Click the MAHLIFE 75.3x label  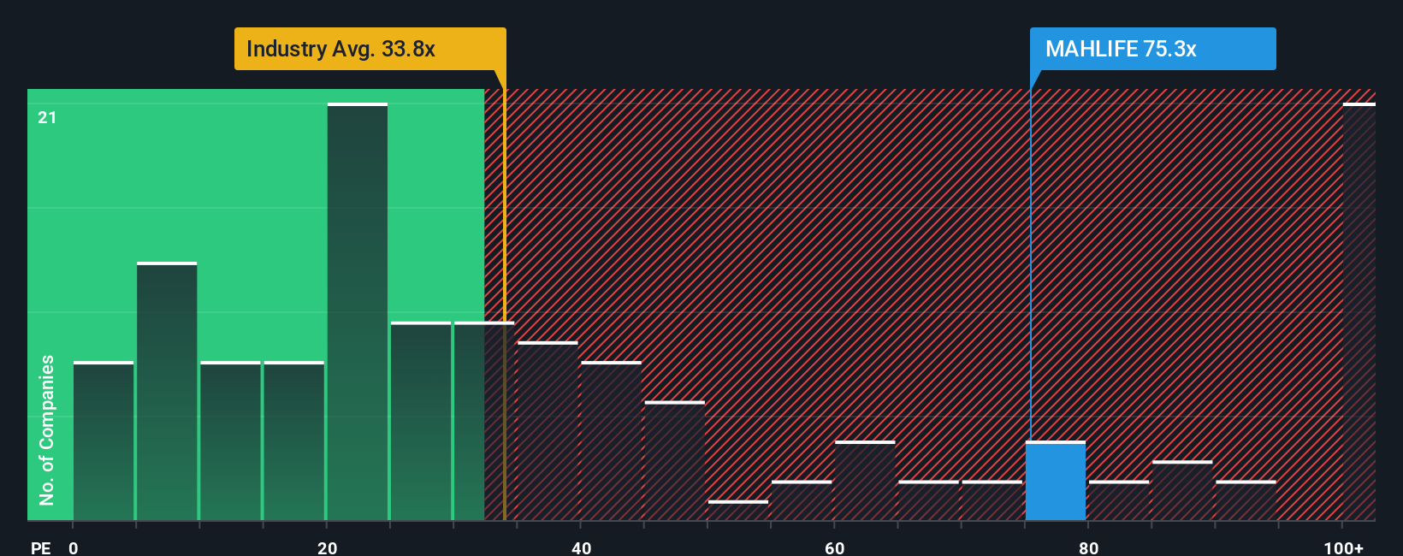tap(1152, 49)
